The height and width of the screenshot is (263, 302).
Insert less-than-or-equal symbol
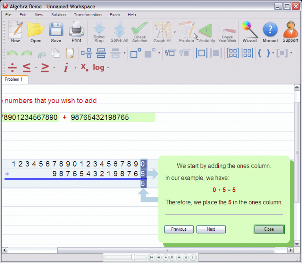(x=26, y=68)
